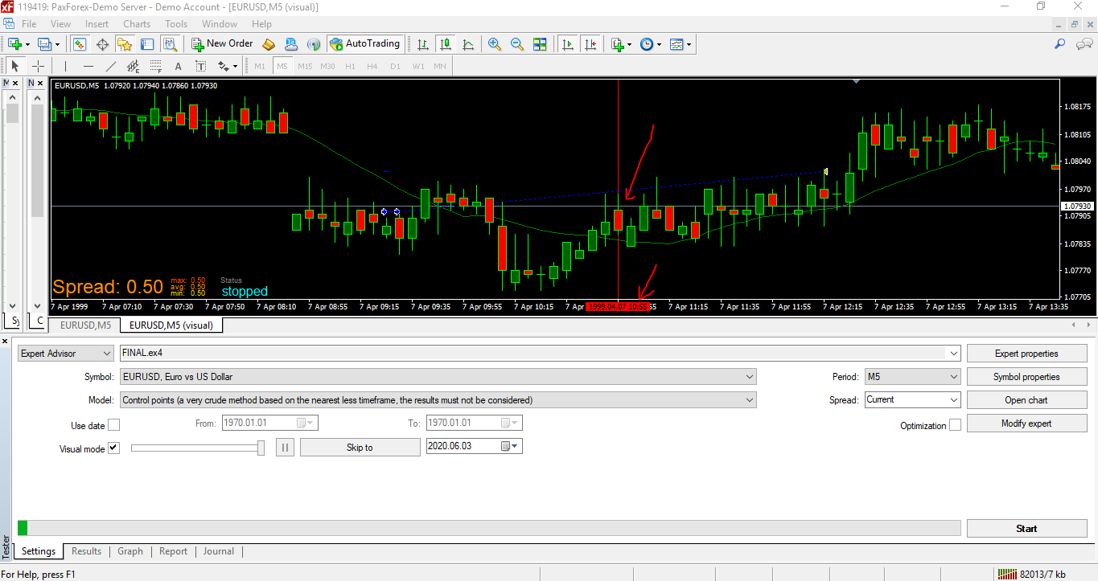Open the Model Control points dropdown

coord(438,400)
